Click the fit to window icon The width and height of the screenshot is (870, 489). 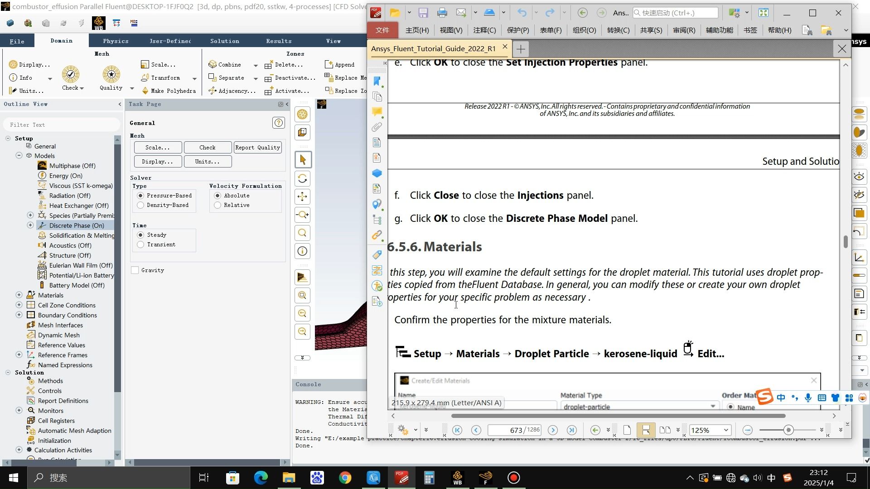pyautogui.click(x=303, y=295)
